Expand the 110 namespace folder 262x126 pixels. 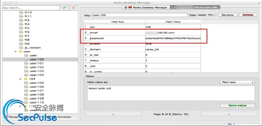(x=21, y=106)
